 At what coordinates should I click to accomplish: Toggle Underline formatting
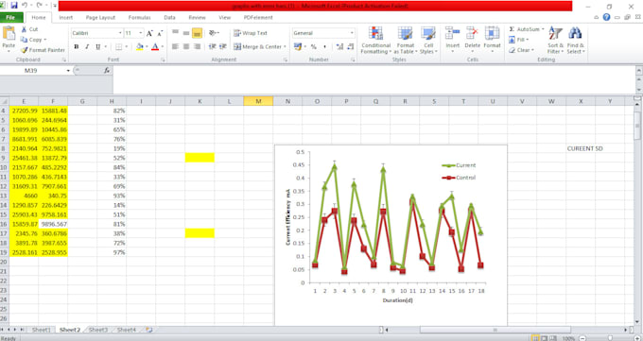tap(98, 46)
